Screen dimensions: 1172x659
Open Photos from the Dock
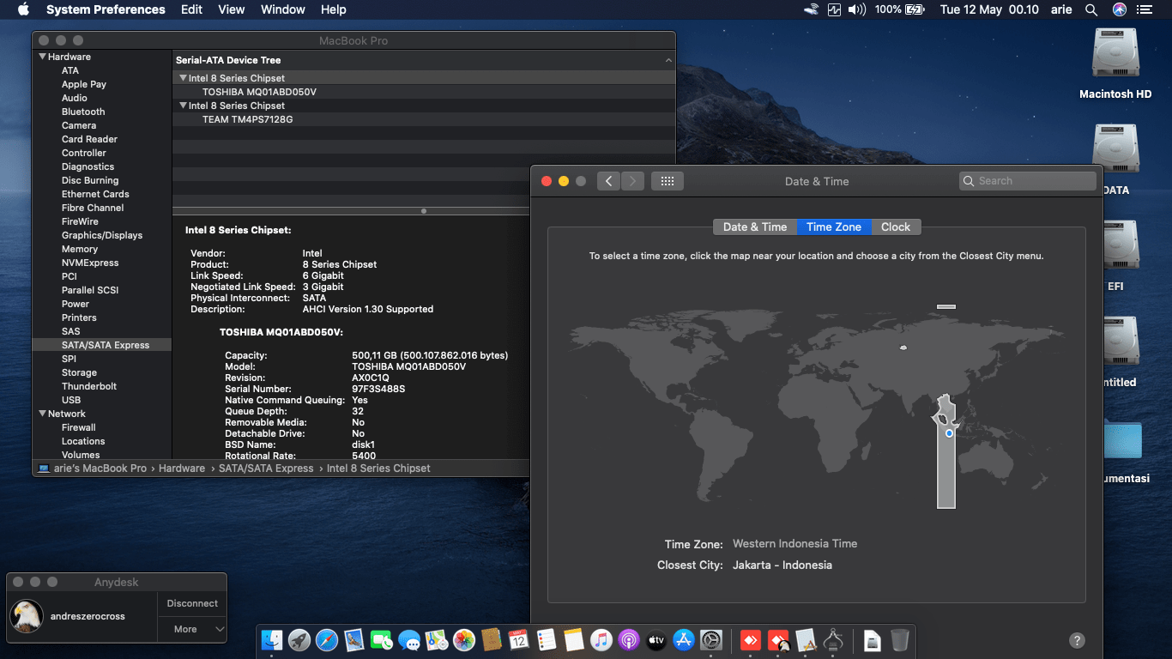(464, 639)
